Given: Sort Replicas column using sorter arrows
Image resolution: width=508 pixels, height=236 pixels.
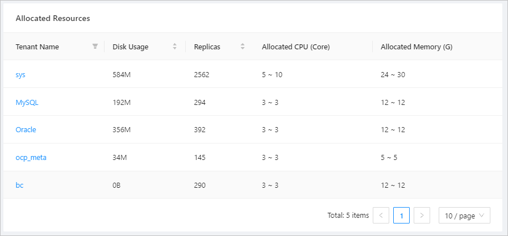Looking at the screenshot, I should [242, 46].
